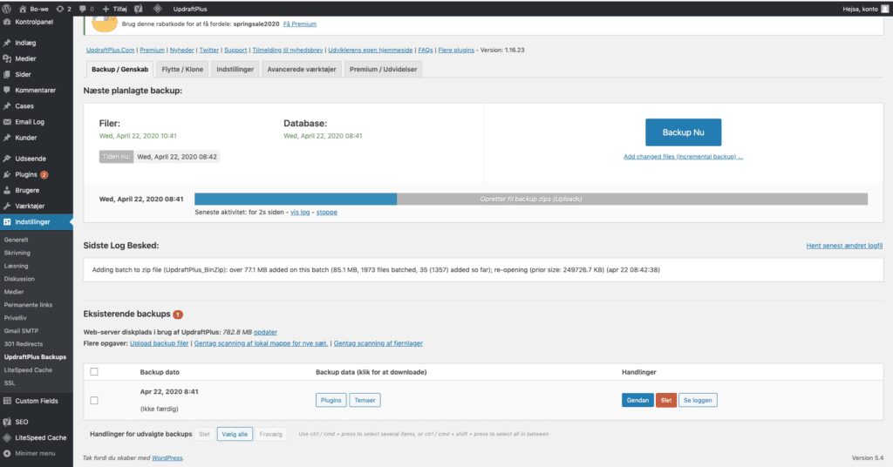The image size is (893, 467).
Task: Click the LiteSpeed diamond icon in admin bar
Action: point(158,9)
